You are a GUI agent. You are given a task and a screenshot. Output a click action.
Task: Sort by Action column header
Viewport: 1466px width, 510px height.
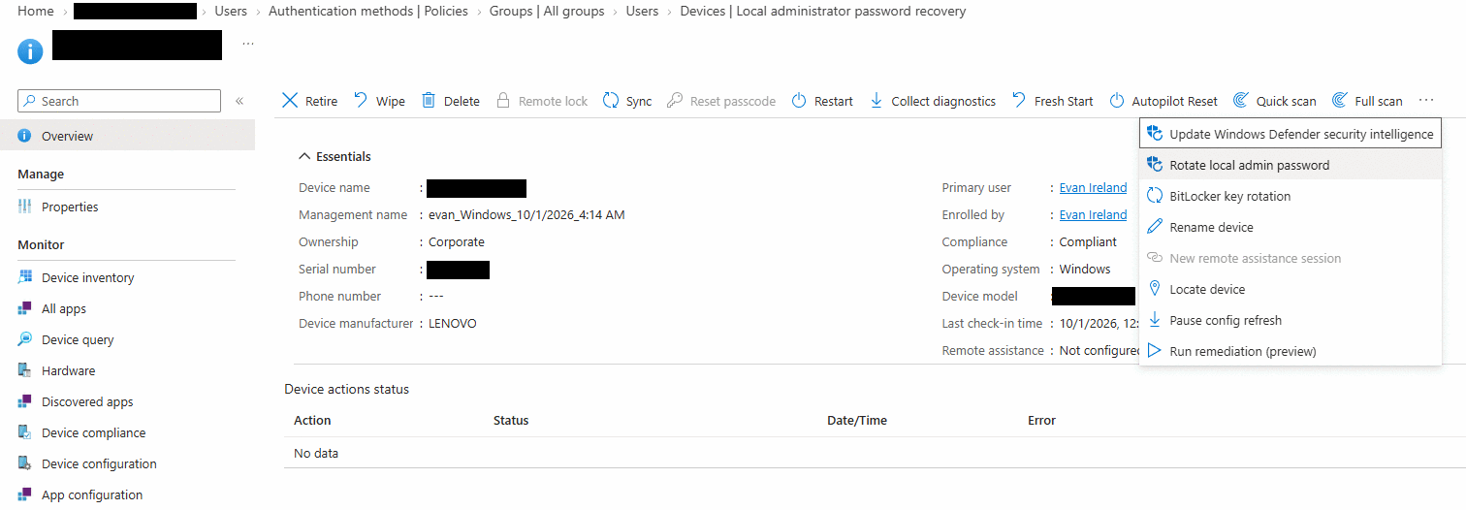tap(312, 420)
